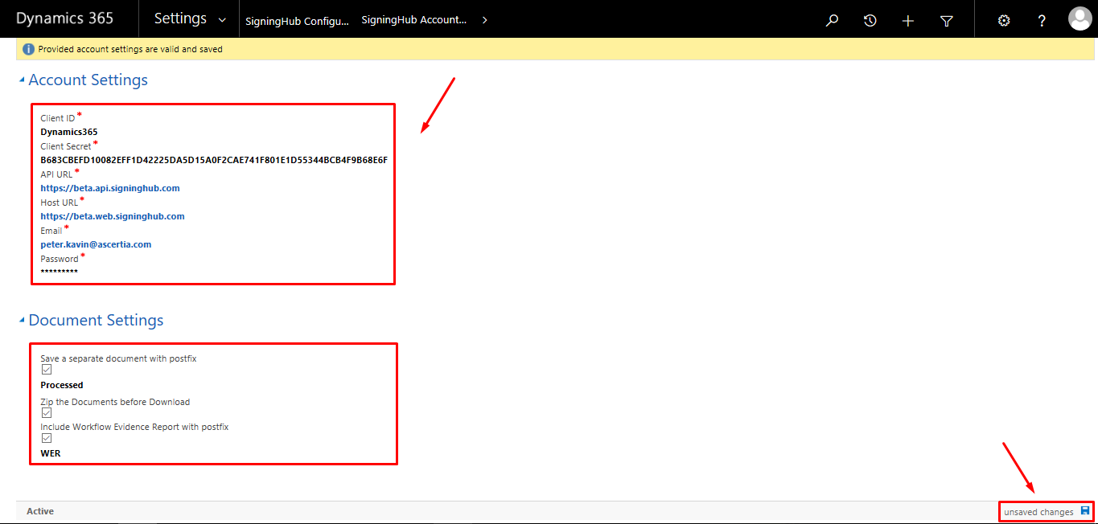This screenshot has width=1098, height=524.
Task: Click the help question mark icon
Action: click(x=1042, y=20)
